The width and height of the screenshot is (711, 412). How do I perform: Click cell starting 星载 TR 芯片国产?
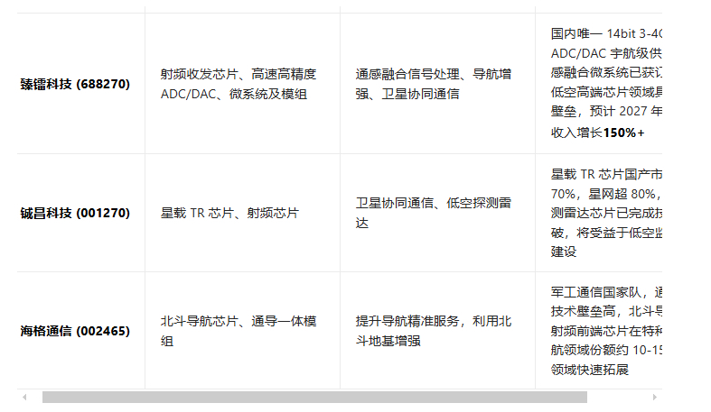tap(599, 213)
